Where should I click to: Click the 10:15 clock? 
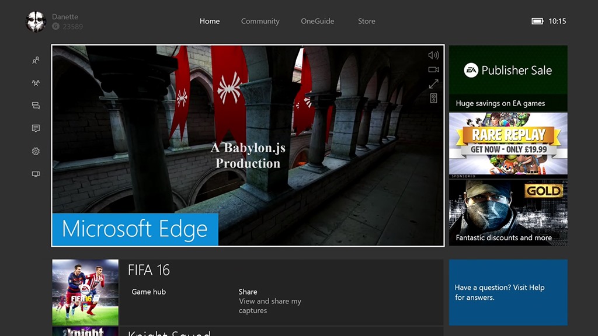click(x=557, y=22)
